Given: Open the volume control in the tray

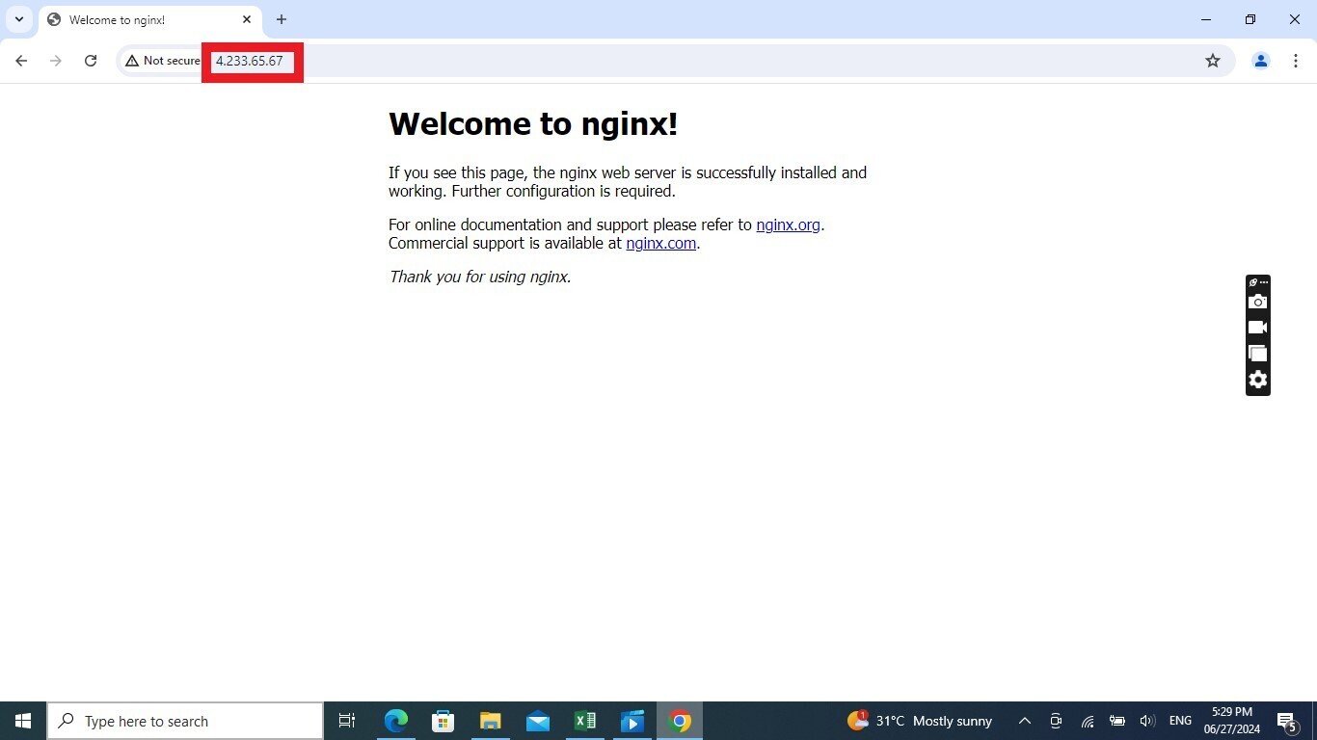Looking at the screenshot, I should click(1147, 721).
